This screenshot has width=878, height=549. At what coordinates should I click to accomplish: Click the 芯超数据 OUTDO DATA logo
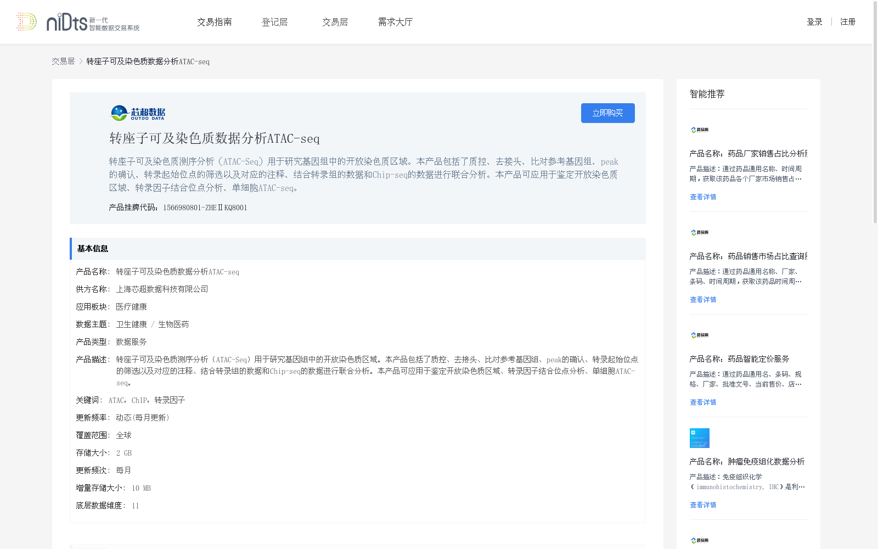tap(138, 113)
